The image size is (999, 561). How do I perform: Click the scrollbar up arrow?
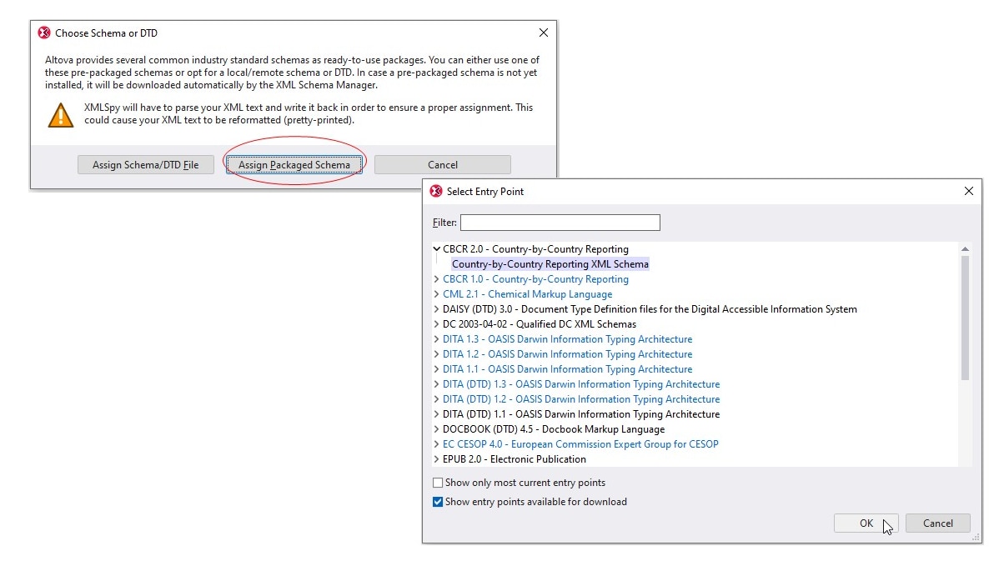(965, 248)
